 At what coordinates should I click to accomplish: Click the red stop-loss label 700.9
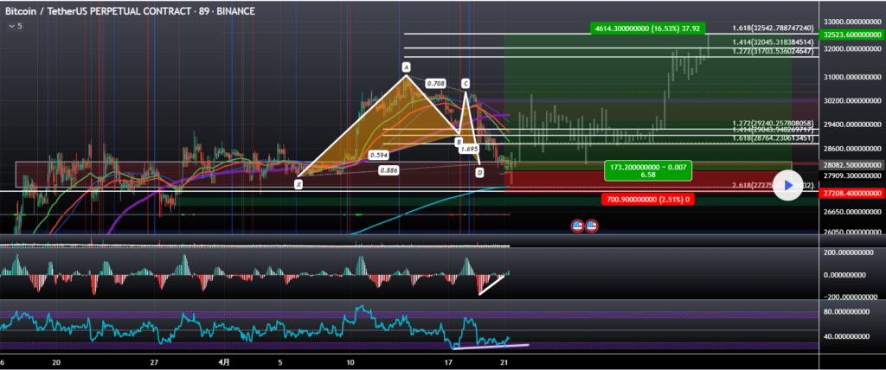pyautogui.click(x=647, y=200)
